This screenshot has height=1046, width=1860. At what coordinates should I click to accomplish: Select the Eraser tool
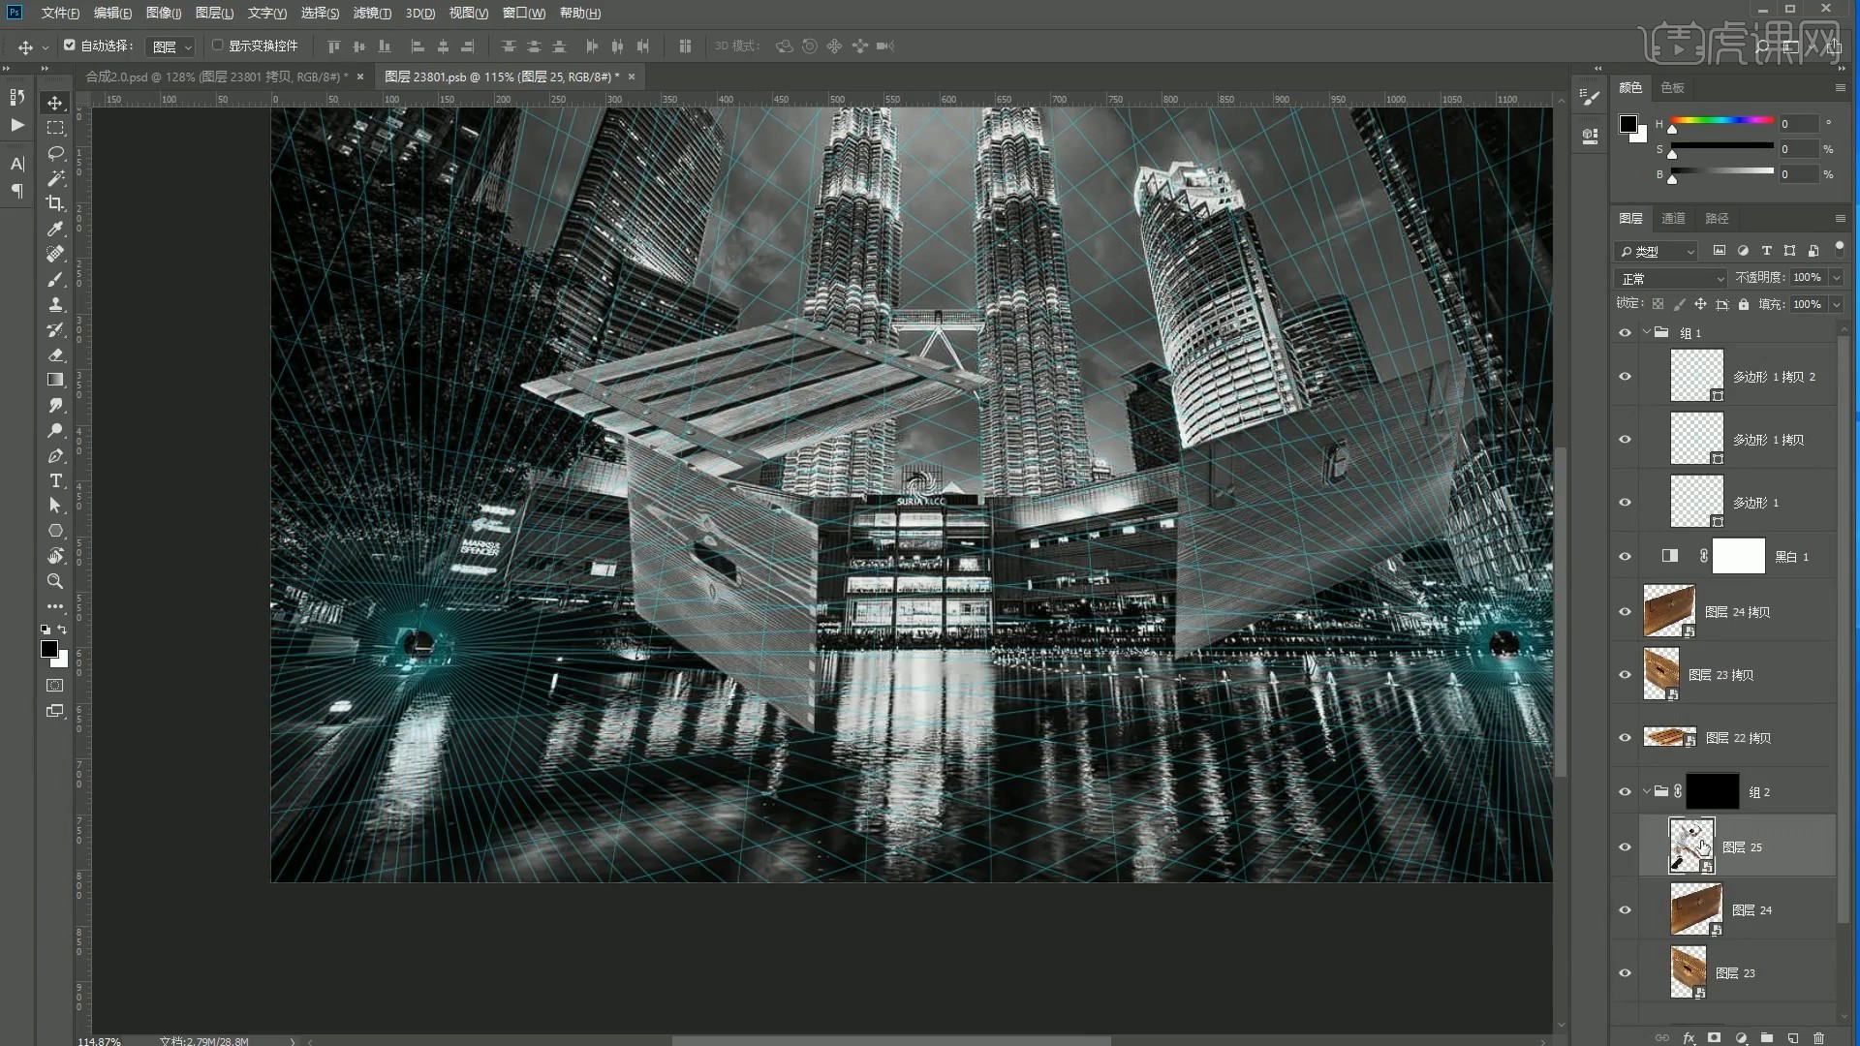[55, 354]
